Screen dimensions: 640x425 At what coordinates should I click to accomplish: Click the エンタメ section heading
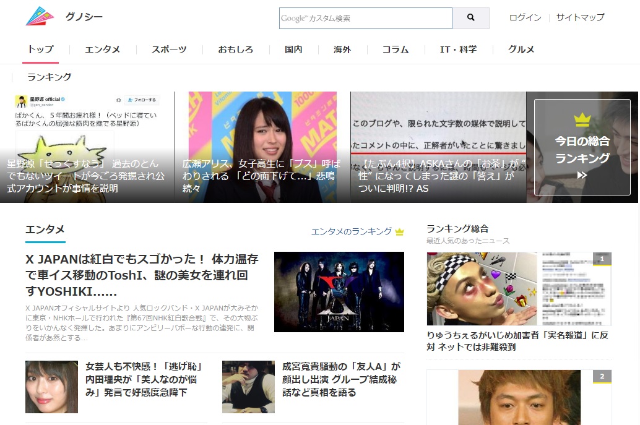45,230
